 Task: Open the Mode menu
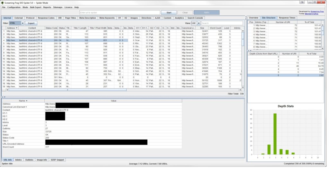[x=25, y=7]
